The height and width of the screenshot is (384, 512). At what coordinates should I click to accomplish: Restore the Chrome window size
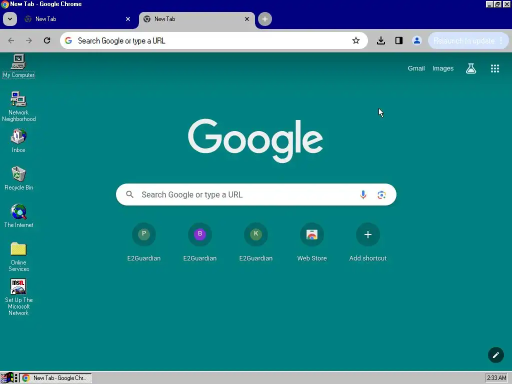[497, 4]
